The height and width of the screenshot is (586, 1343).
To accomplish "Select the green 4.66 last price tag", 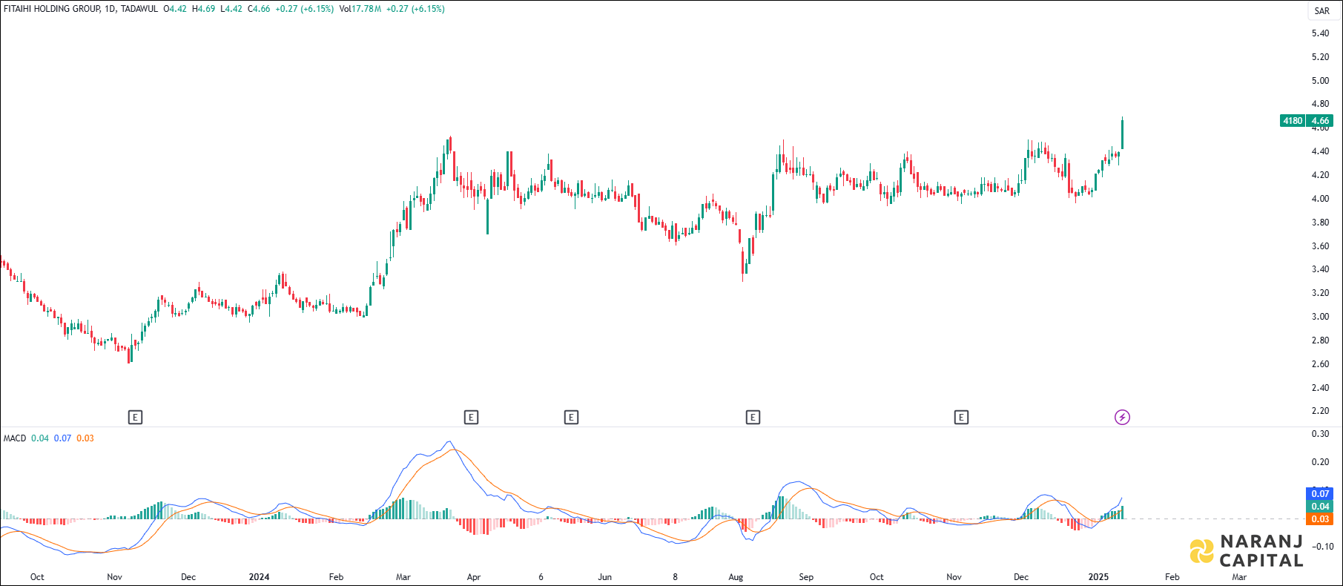I will pos(1320,121).
